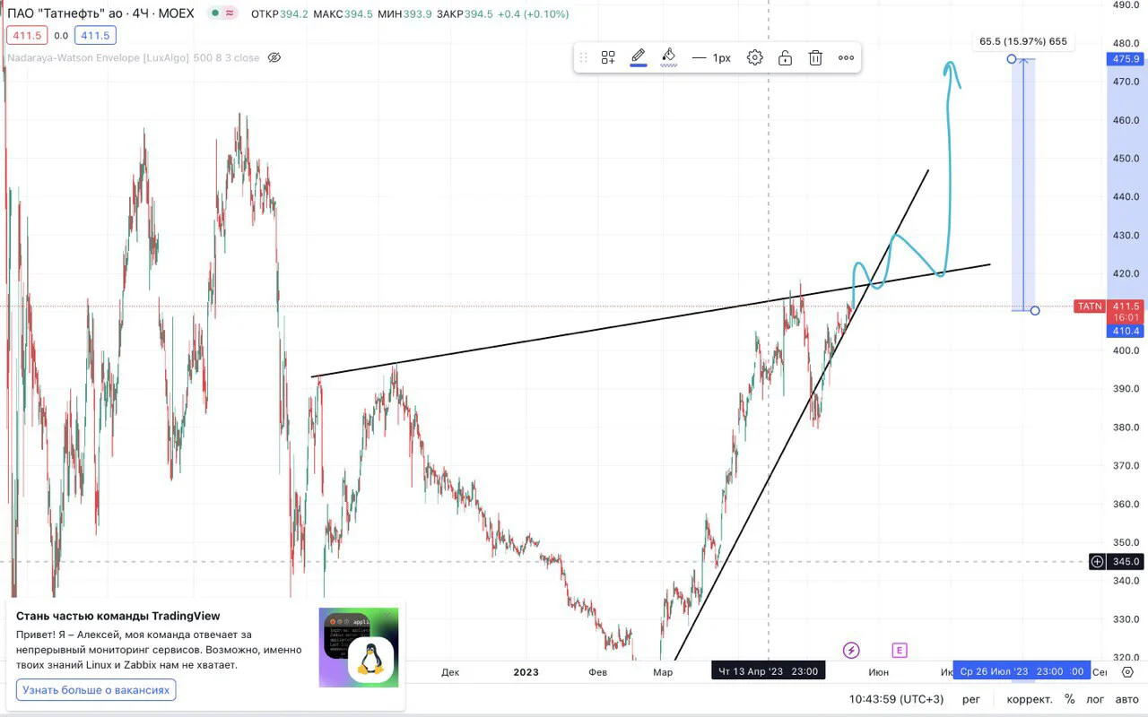Click 'Узнать больше о вакансиях' button
Image resolution: width=1148 pixels, height=717 pixels.
(x=96, y=689)
